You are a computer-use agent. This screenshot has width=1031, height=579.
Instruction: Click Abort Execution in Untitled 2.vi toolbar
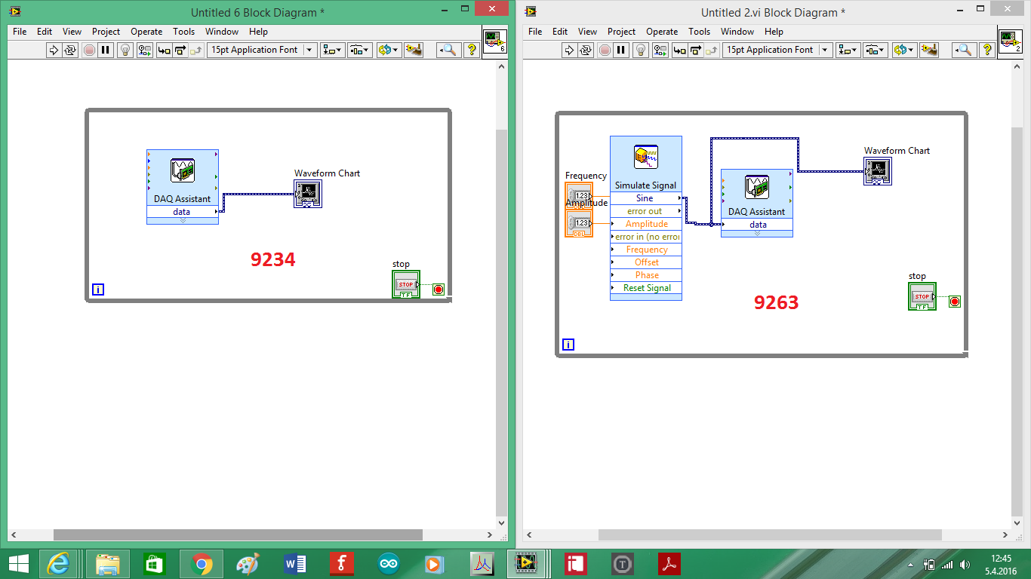coord(605,50)
